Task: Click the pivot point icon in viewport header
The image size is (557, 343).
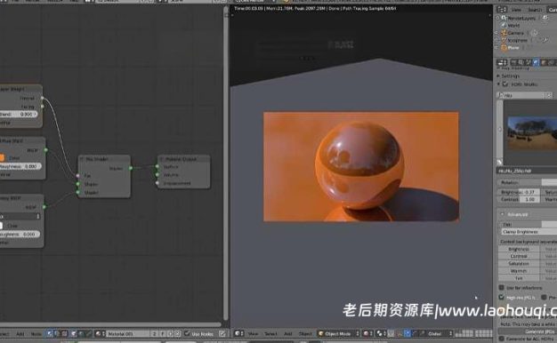Action: click(381, 333)
